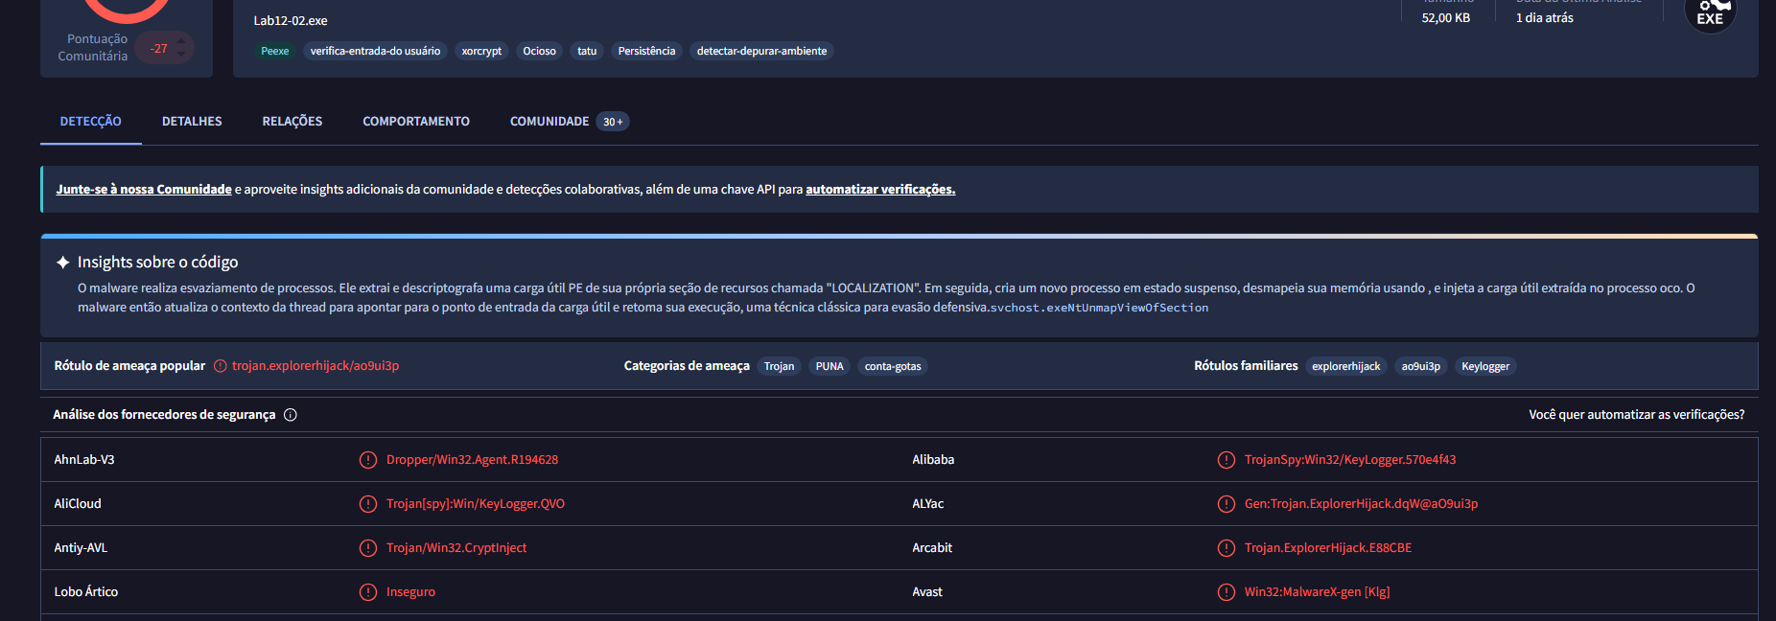Click the alert icon in the Lobo Ártico row

pos(368,592)
